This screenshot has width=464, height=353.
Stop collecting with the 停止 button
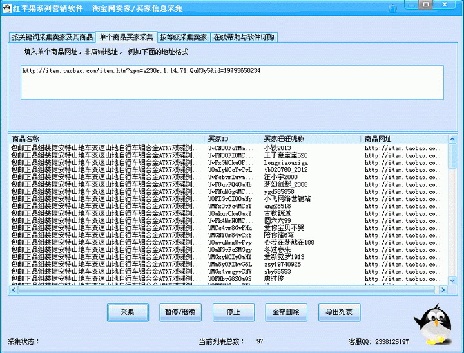(233, 312)
